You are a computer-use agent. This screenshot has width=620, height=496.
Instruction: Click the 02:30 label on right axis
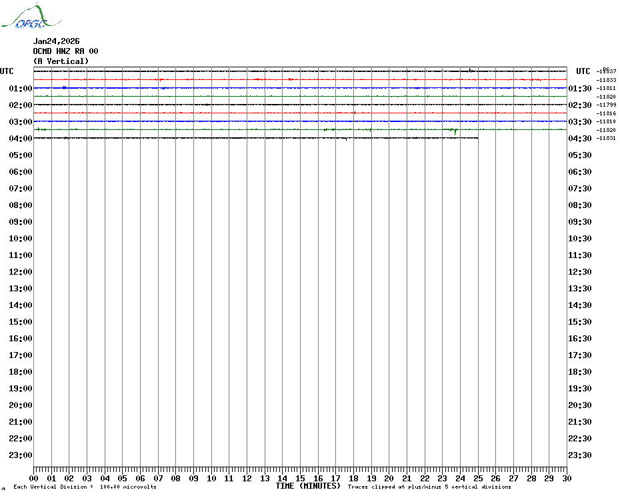pos(579,105)
